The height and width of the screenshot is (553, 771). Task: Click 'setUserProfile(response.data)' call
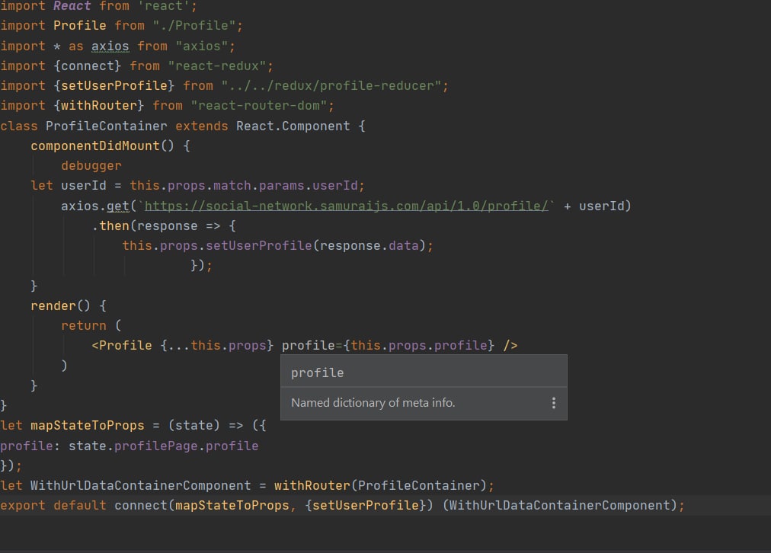coord(315,245)
